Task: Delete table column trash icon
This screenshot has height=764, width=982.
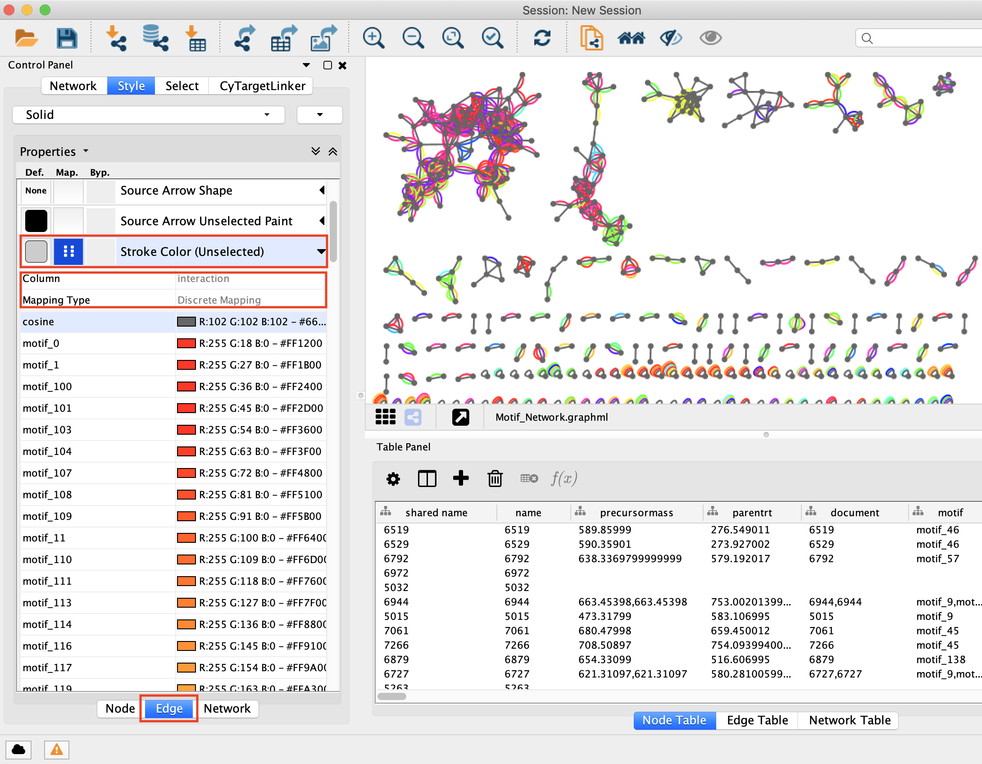Action: [x=495, y=478]
